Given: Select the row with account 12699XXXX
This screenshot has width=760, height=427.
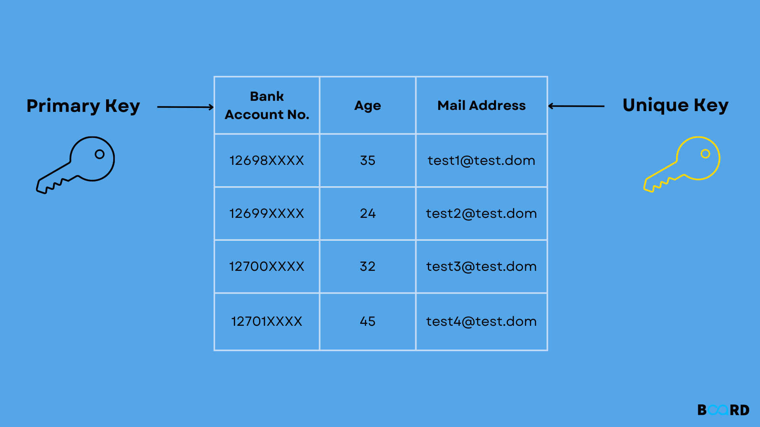Looking at the screenshot, I should tap(380, 214).
